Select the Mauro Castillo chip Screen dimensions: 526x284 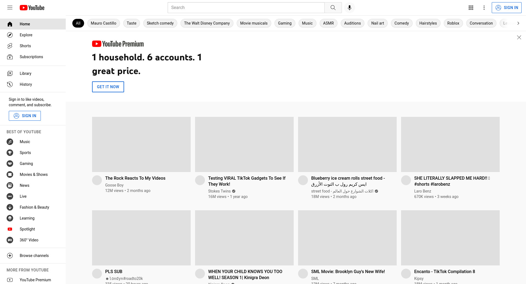coord(104,23)
